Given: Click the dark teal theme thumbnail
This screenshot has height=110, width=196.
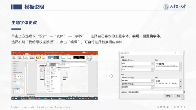Looking at the screenshot, I should tap(56, 58).
